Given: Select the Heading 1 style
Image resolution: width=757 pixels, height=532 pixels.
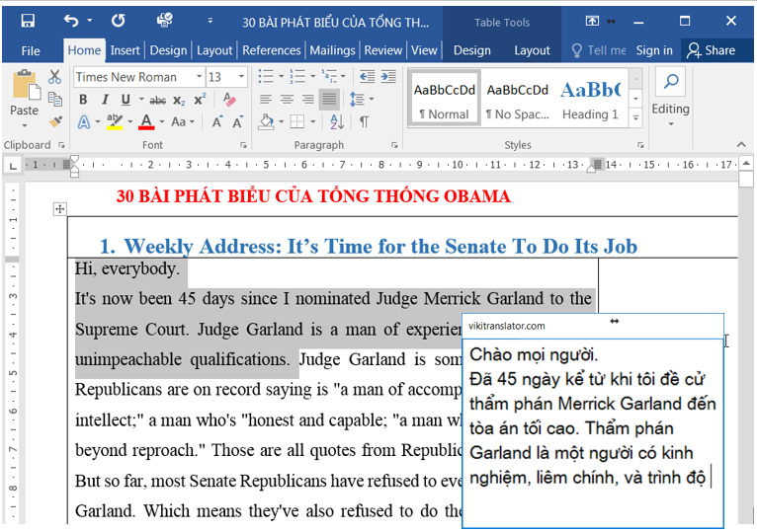Looking at the screenshot, I should coord(590,100).
